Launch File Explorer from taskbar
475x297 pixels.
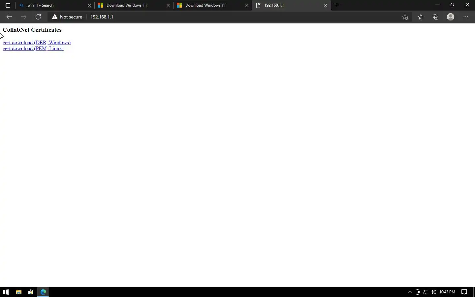pos(19,292)
